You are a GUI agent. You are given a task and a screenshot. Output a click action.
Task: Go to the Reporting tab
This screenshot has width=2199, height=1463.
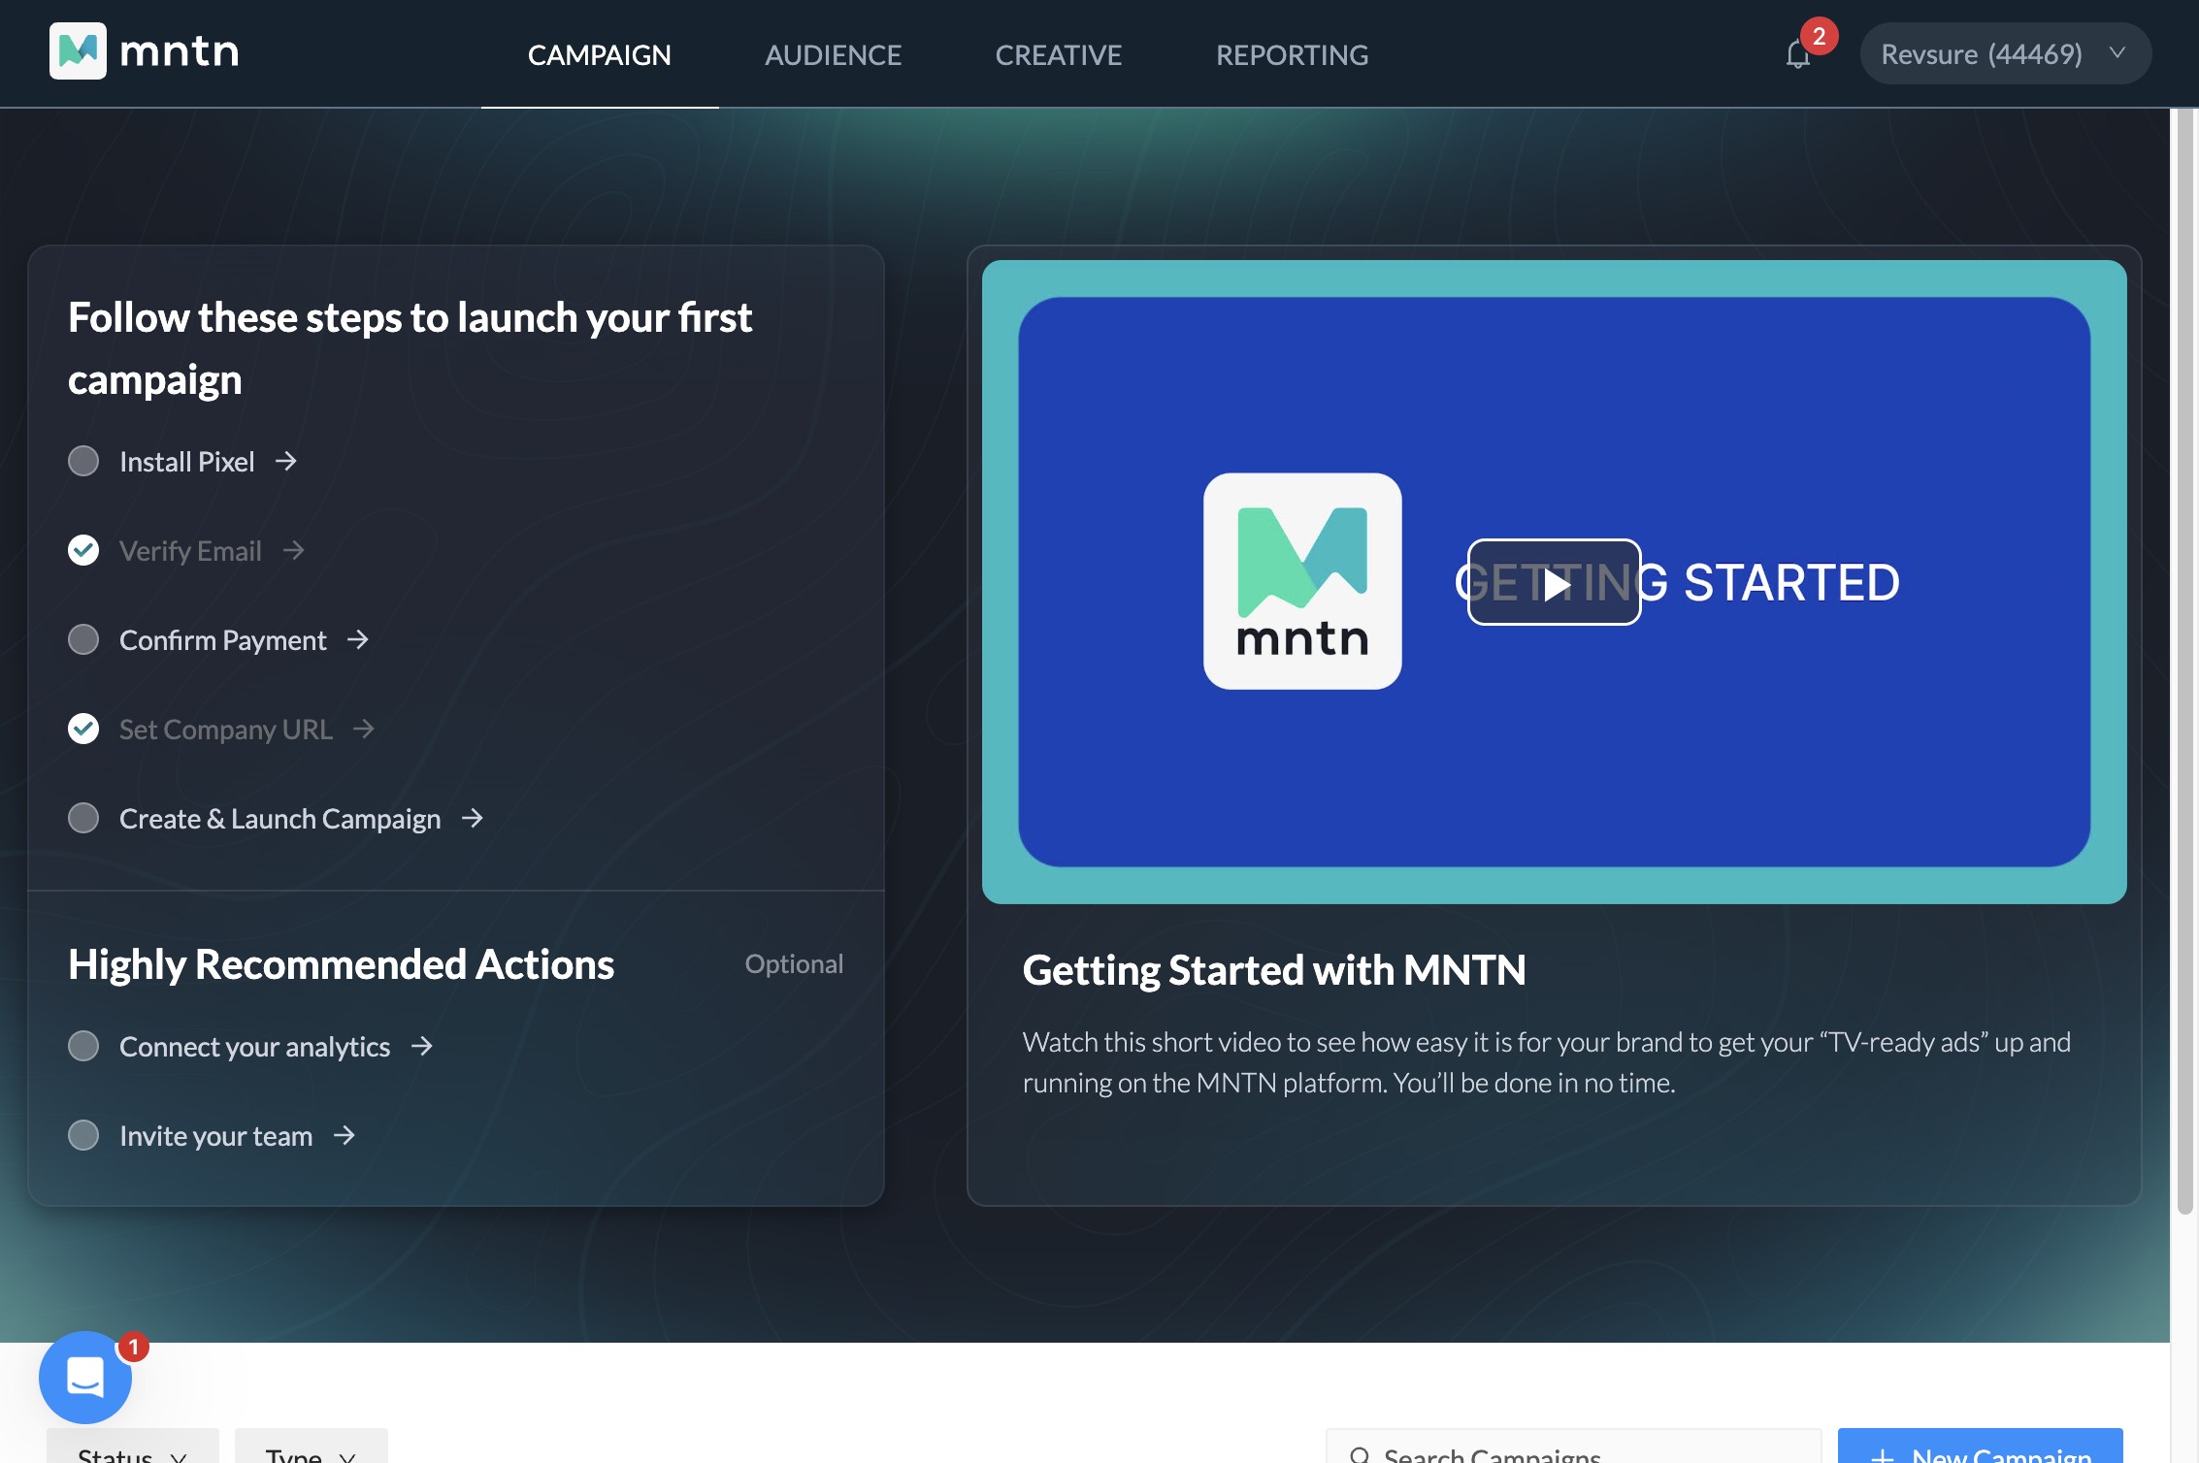[x=1292, y=55]
